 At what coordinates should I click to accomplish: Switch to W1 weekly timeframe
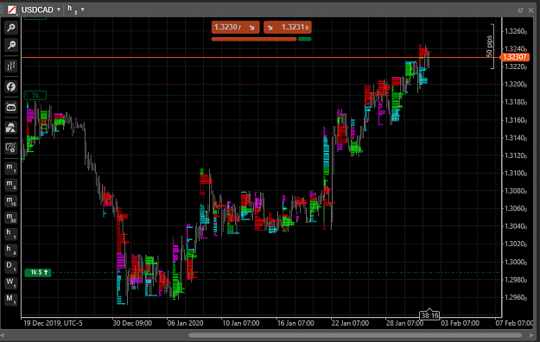(x=11, y=282)
